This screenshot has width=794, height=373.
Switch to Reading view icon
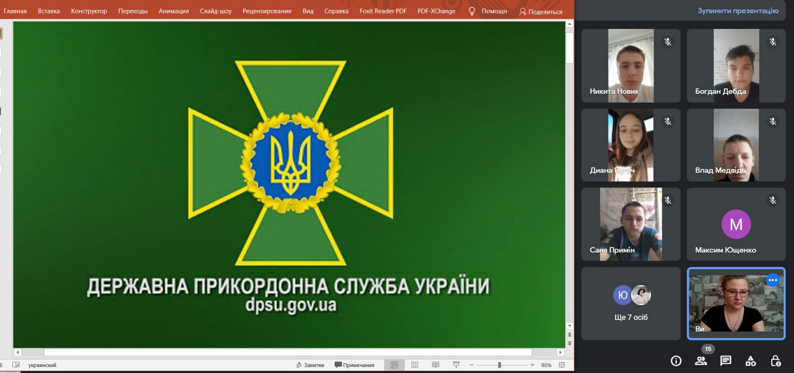(436, 365)
